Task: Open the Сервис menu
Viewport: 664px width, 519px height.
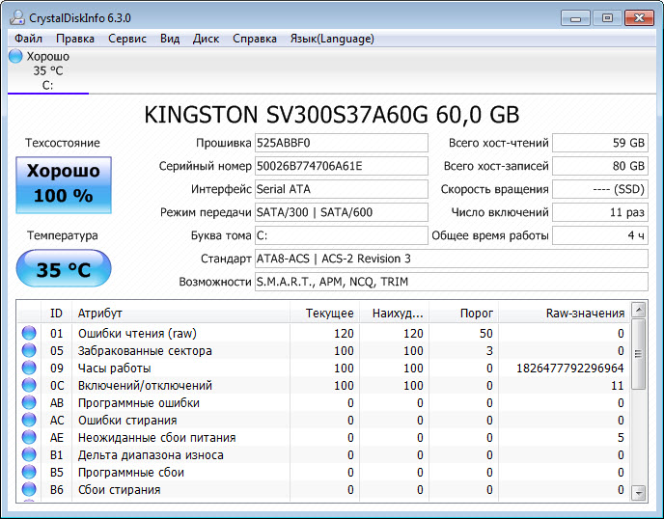Action: click(127, 39)
